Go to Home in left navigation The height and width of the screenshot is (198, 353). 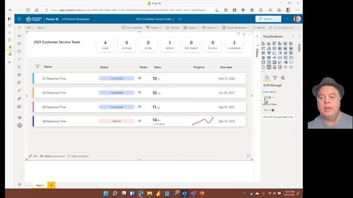tap(19, 35)
